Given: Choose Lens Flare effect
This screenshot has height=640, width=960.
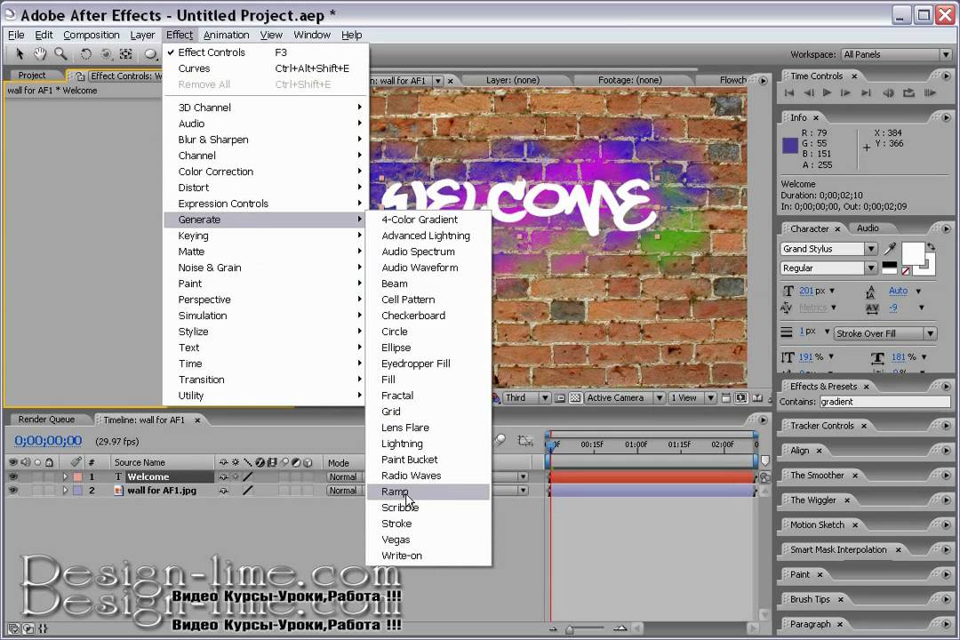Looking at the screenshot, I should (428, 428).
